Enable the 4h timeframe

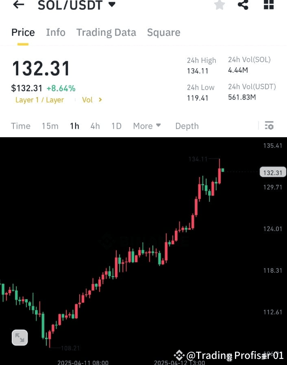tap(95, 126)
